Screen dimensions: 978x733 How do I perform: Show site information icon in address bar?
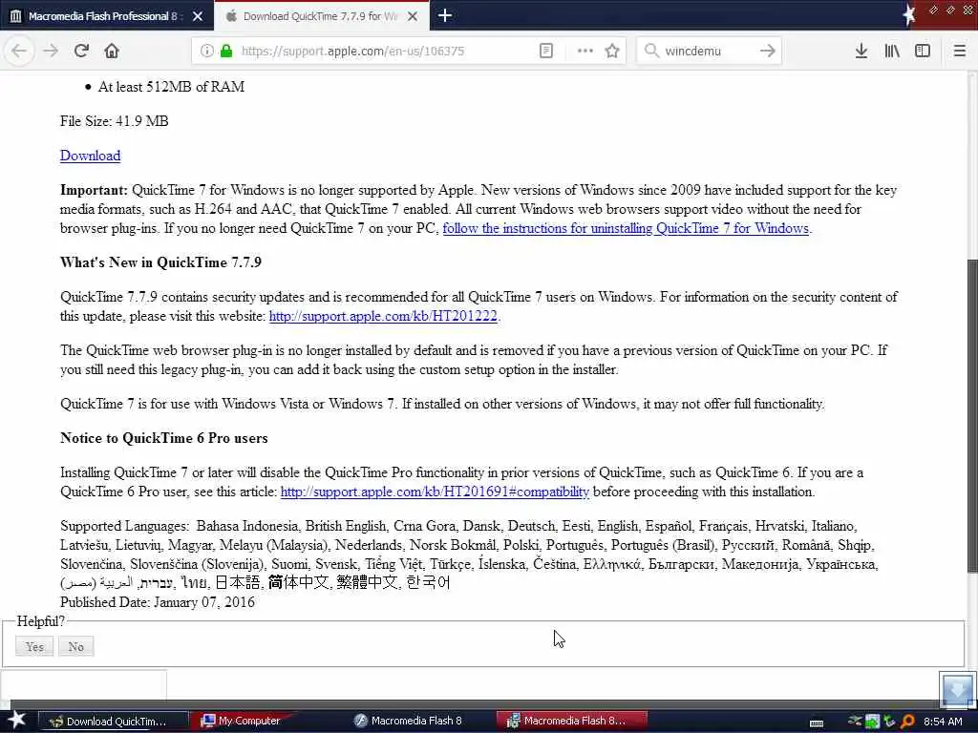point(206,51)
